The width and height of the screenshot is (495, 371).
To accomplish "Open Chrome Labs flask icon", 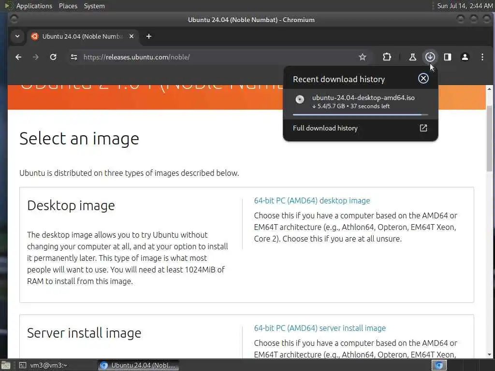I will (x=412, y=57).
